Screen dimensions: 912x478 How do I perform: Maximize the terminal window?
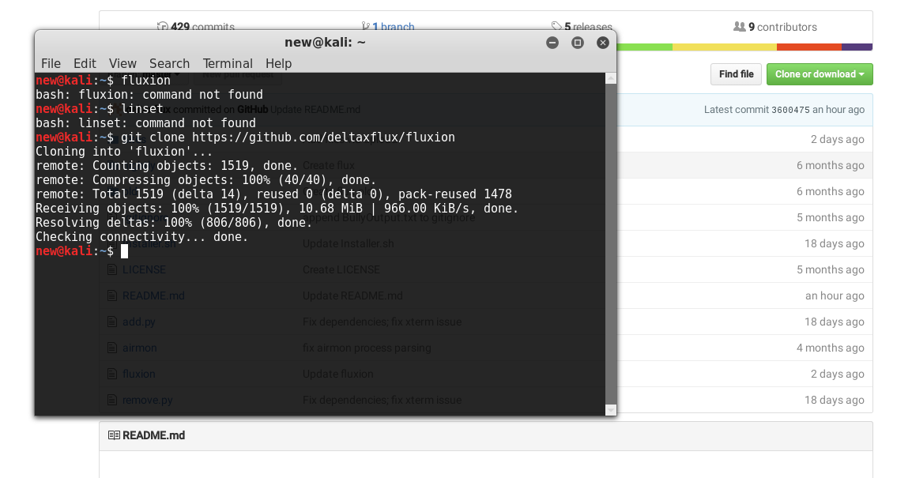[x=578, y=43]
